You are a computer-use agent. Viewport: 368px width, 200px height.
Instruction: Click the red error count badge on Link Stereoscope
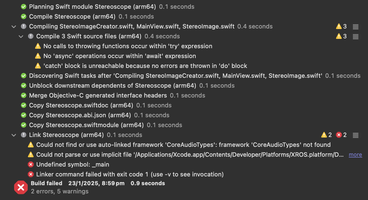(x=342, y=135)
